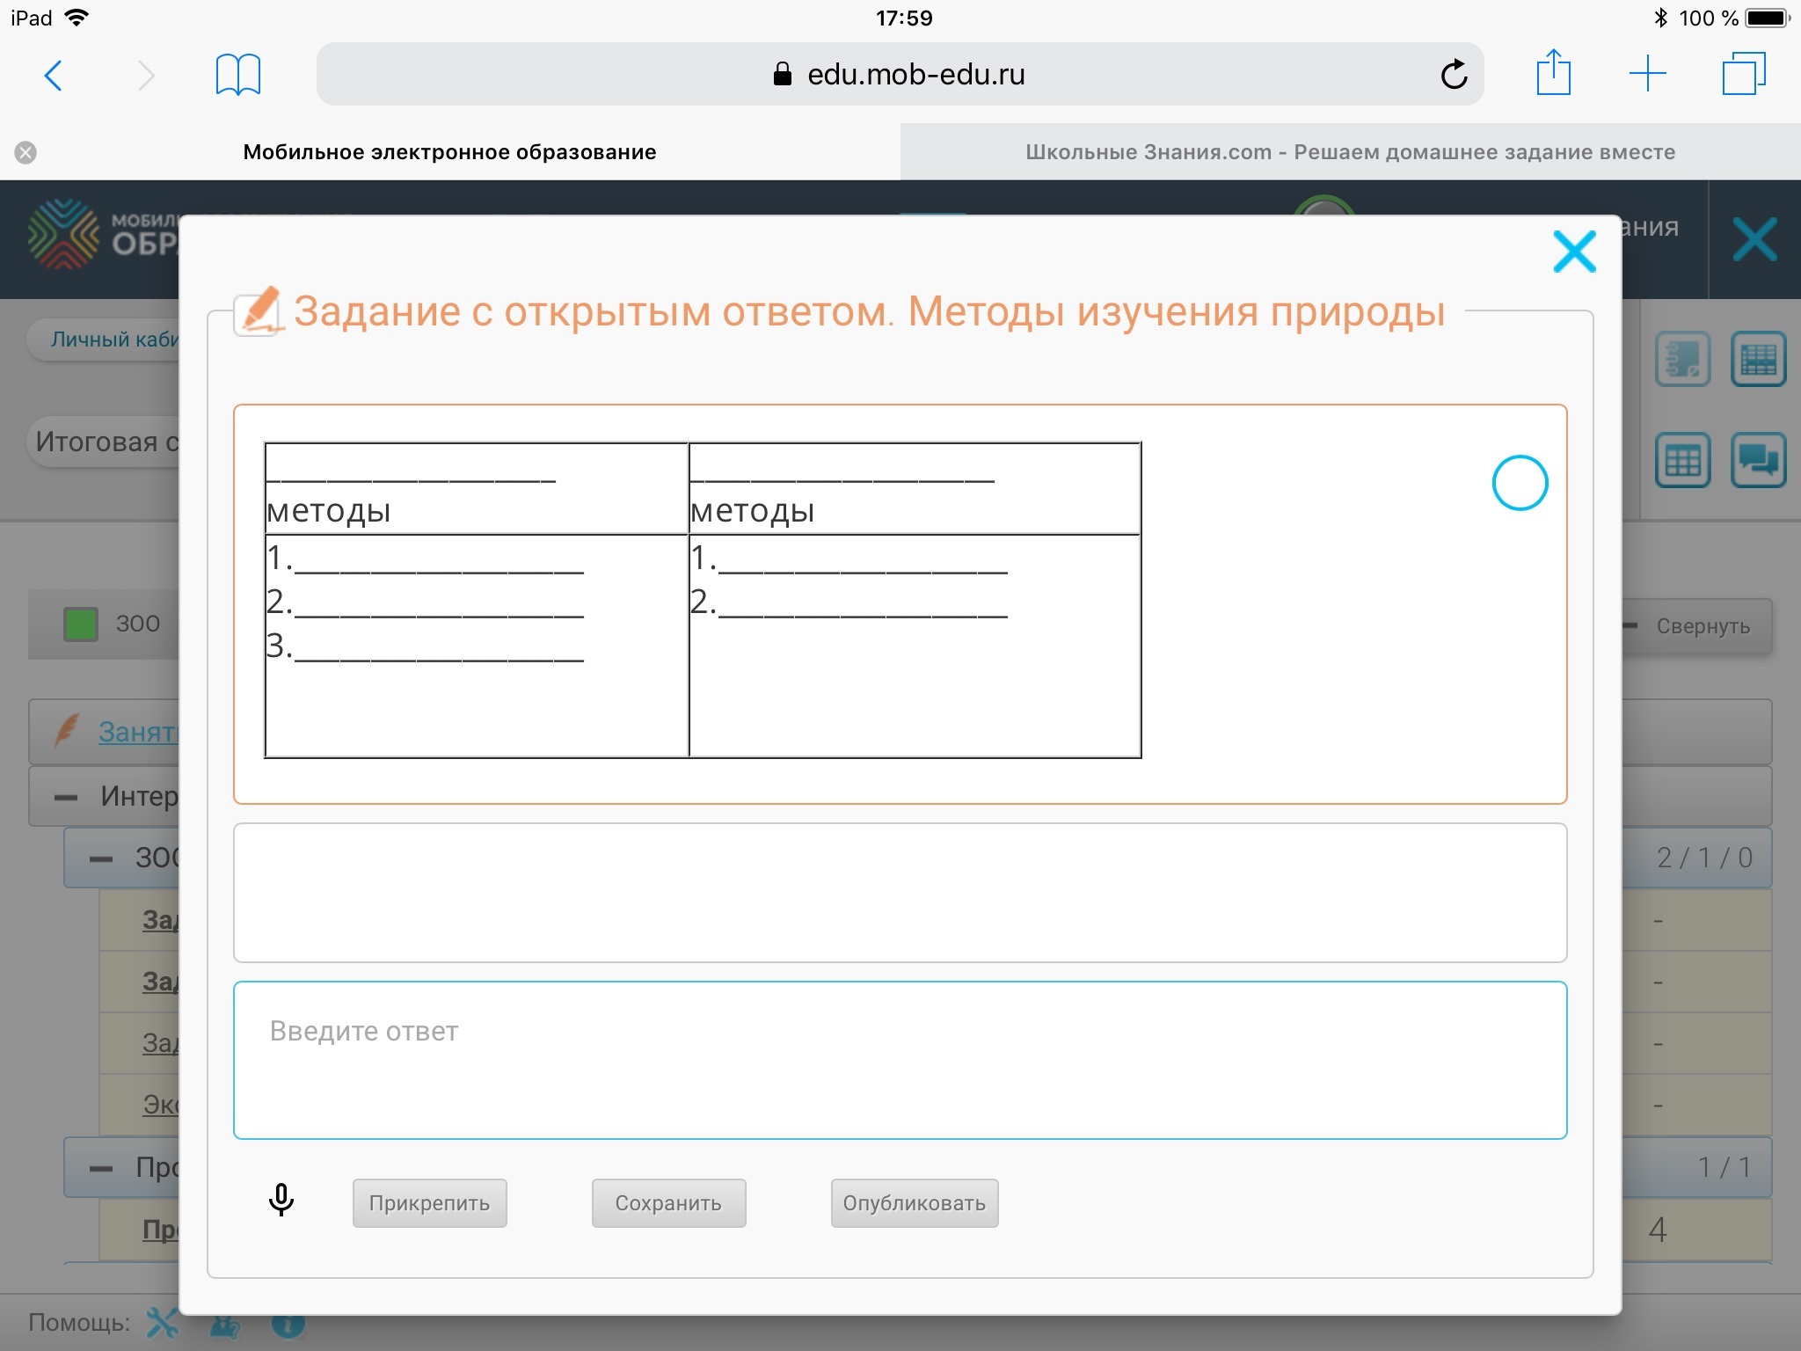
Task: Reload the edu.mob-edu.ru page
Action: [1454, 75]
